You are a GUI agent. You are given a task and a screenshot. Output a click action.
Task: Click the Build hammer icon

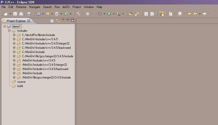pyautogui.click(x=78, y=14)
